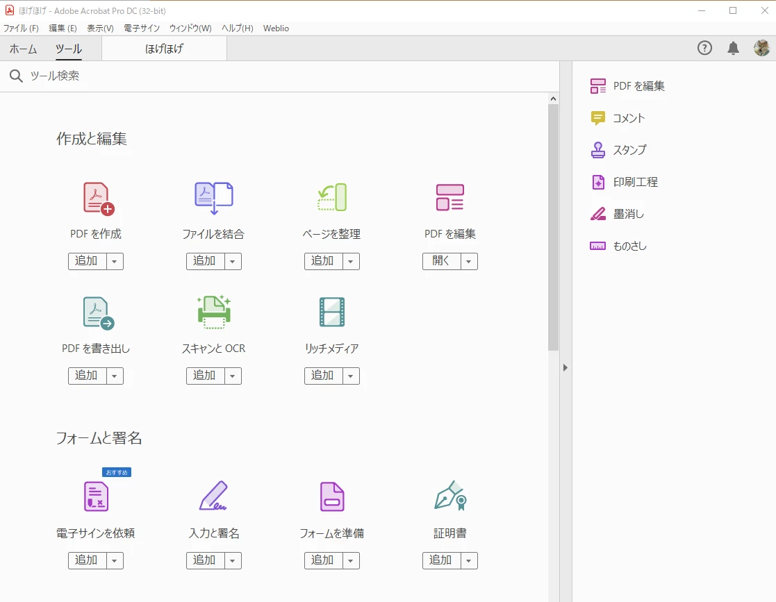Open the 表示(V) menu
Screen dimensions: 776x602
click(101, 28)
